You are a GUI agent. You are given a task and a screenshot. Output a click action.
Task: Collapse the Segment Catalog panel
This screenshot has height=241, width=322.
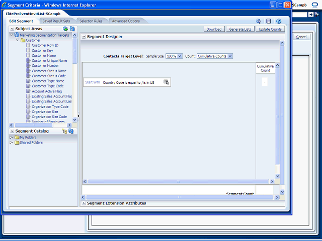tap(12, 131)
